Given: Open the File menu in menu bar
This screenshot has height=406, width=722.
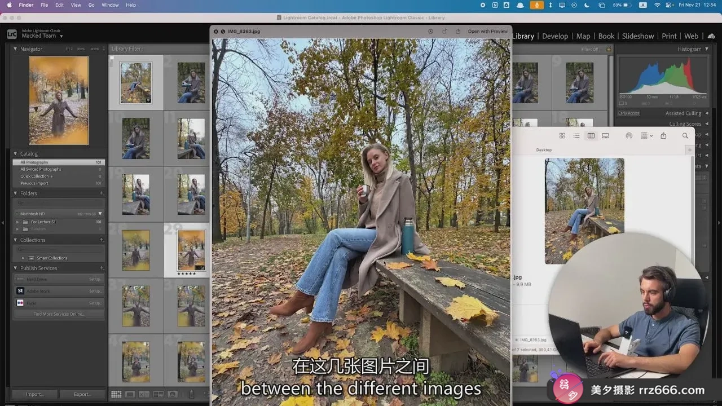Looking at the screenshot, I should pos(44,5).
